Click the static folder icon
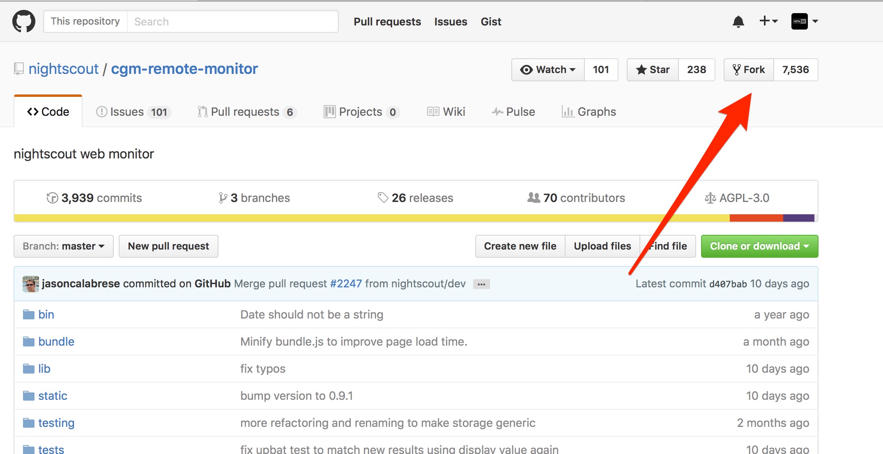This screenshot has height=454, width=883. click(28, 396)
